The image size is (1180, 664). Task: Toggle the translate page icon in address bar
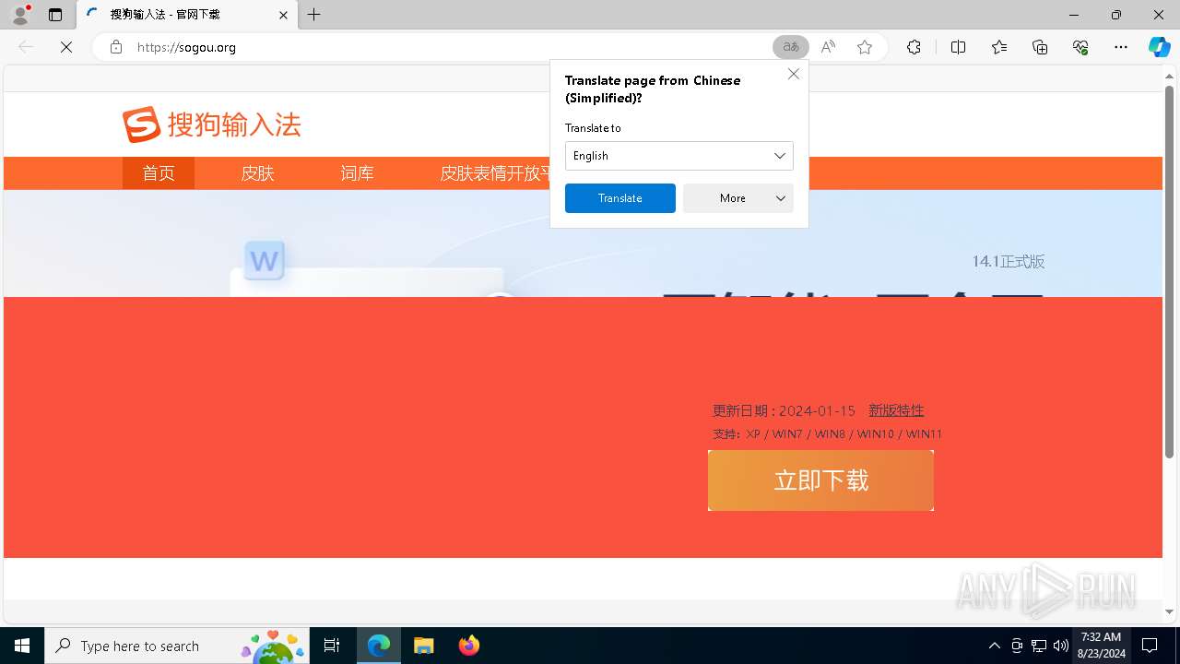(x=790, y=47)
